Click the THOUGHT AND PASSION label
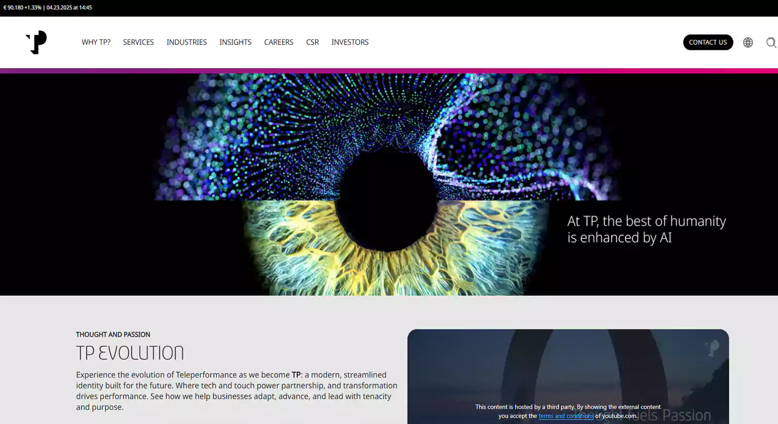Screen dimensions: 778x424 tap(113, 335)
